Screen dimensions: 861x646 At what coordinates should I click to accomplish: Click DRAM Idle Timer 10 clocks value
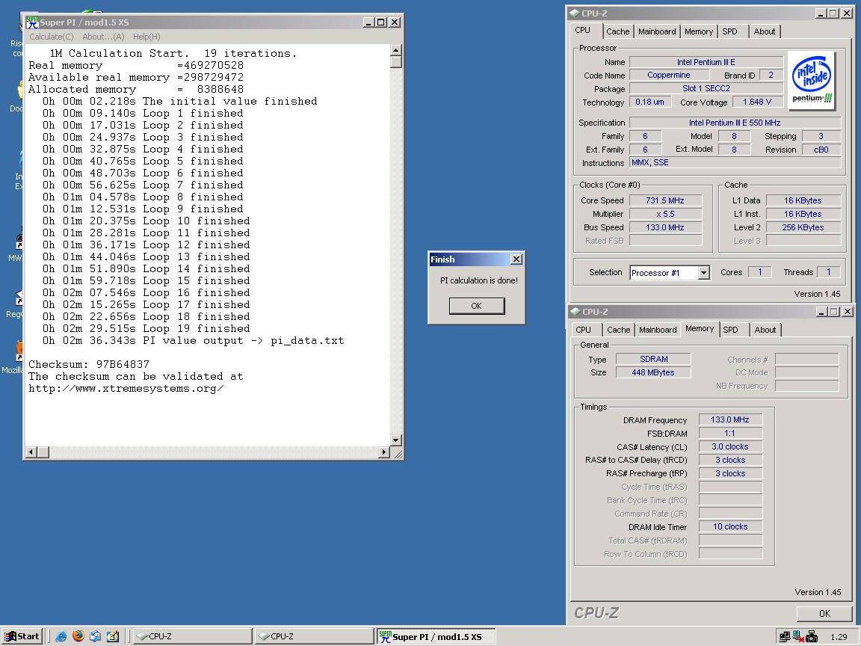coord(730,527)
